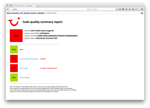Viewport: 150px width, 108px height.
Task: Click "1 'major' or greater issue" text
Action: click(48, 68)
